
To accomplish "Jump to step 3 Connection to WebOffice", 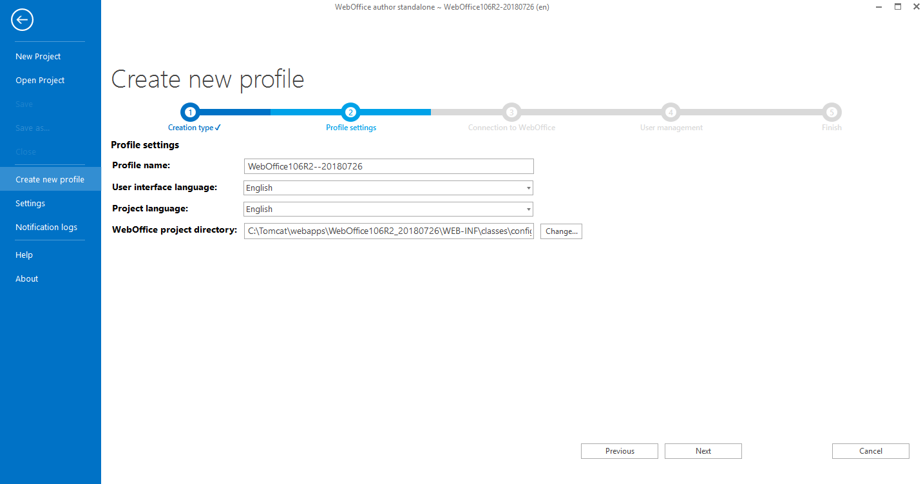I will pos(511,111).
